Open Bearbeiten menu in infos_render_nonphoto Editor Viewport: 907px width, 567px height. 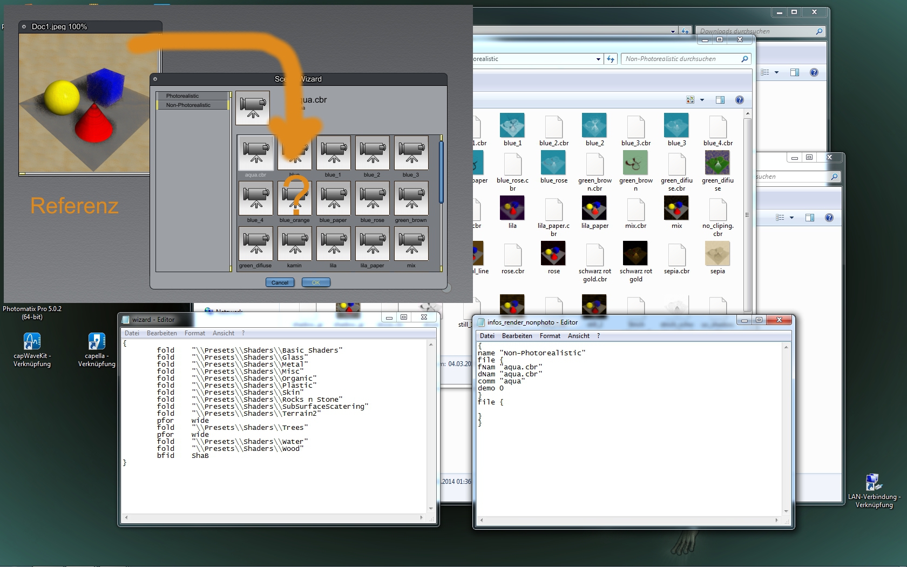click(x=517, y=336)
